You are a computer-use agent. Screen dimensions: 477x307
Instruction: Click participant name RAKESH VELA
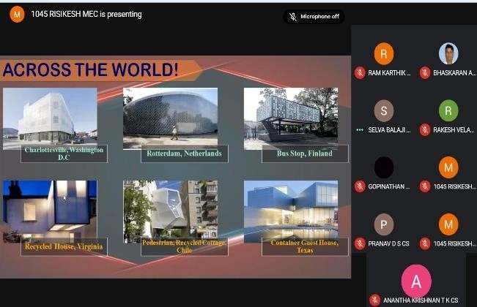click(454, 130)
